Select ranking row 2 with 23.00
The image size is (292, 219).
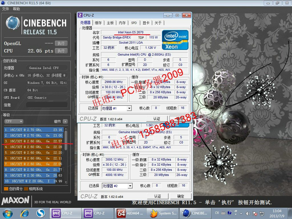pos(34,135)
